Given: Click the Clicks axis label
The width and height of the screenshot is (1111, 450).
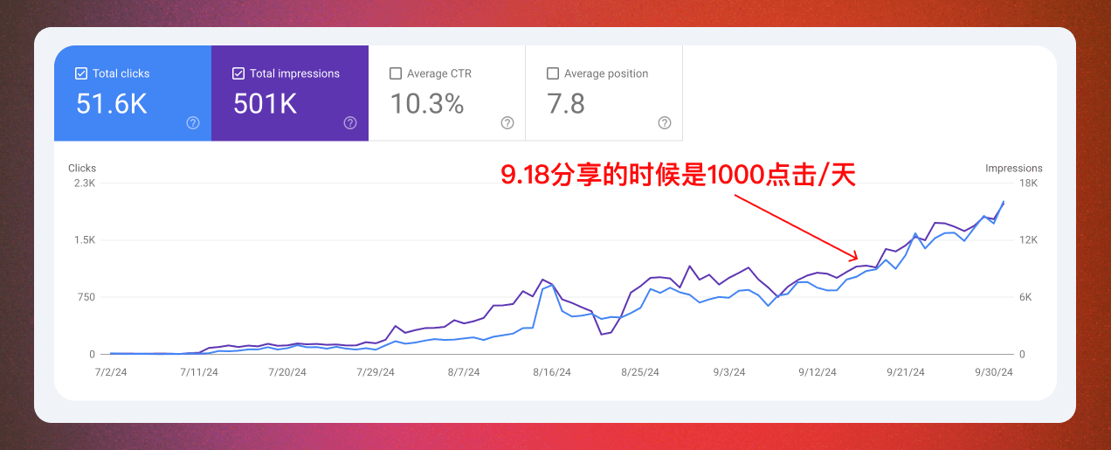Looking at the screenshot, I should pos(82,168).
